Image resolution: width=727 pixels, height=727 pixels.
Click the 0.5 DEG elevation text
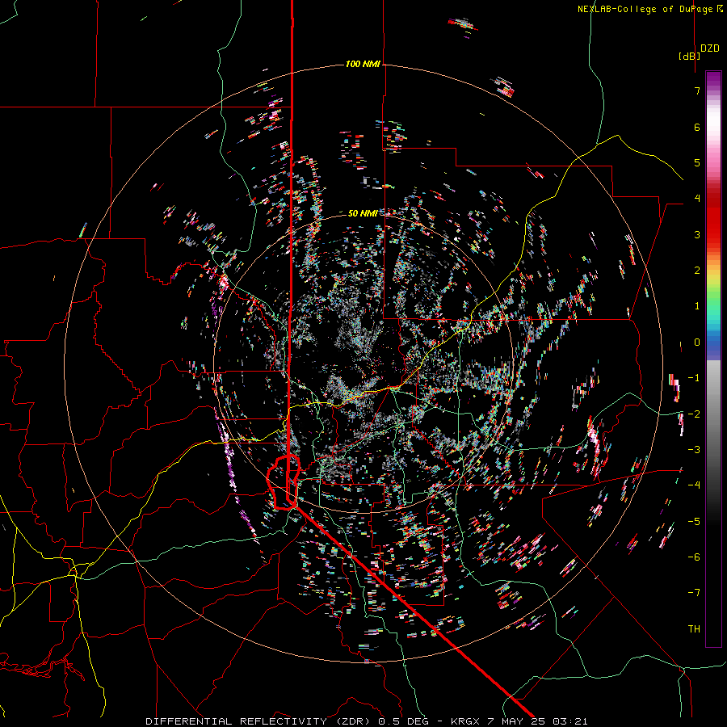[405, 721]
